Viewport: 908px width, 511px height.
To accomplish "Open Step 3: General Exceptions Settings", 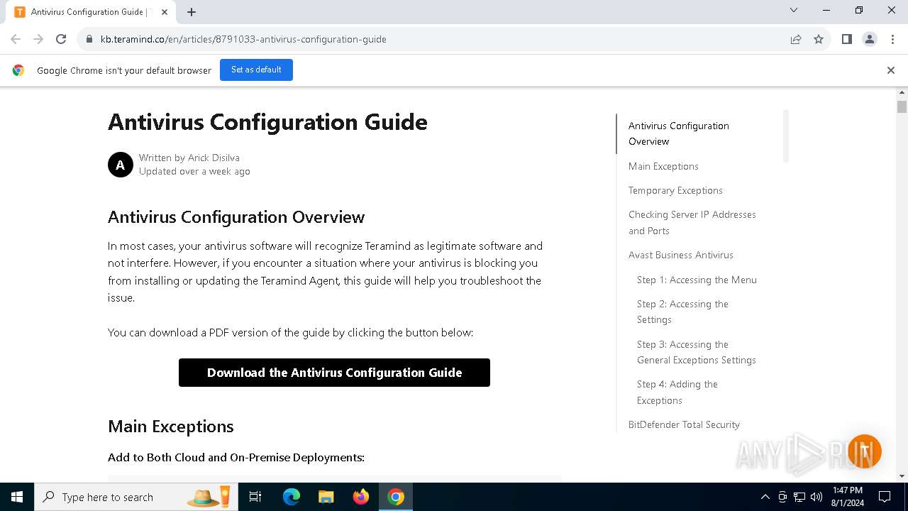I will coord(697,352).
